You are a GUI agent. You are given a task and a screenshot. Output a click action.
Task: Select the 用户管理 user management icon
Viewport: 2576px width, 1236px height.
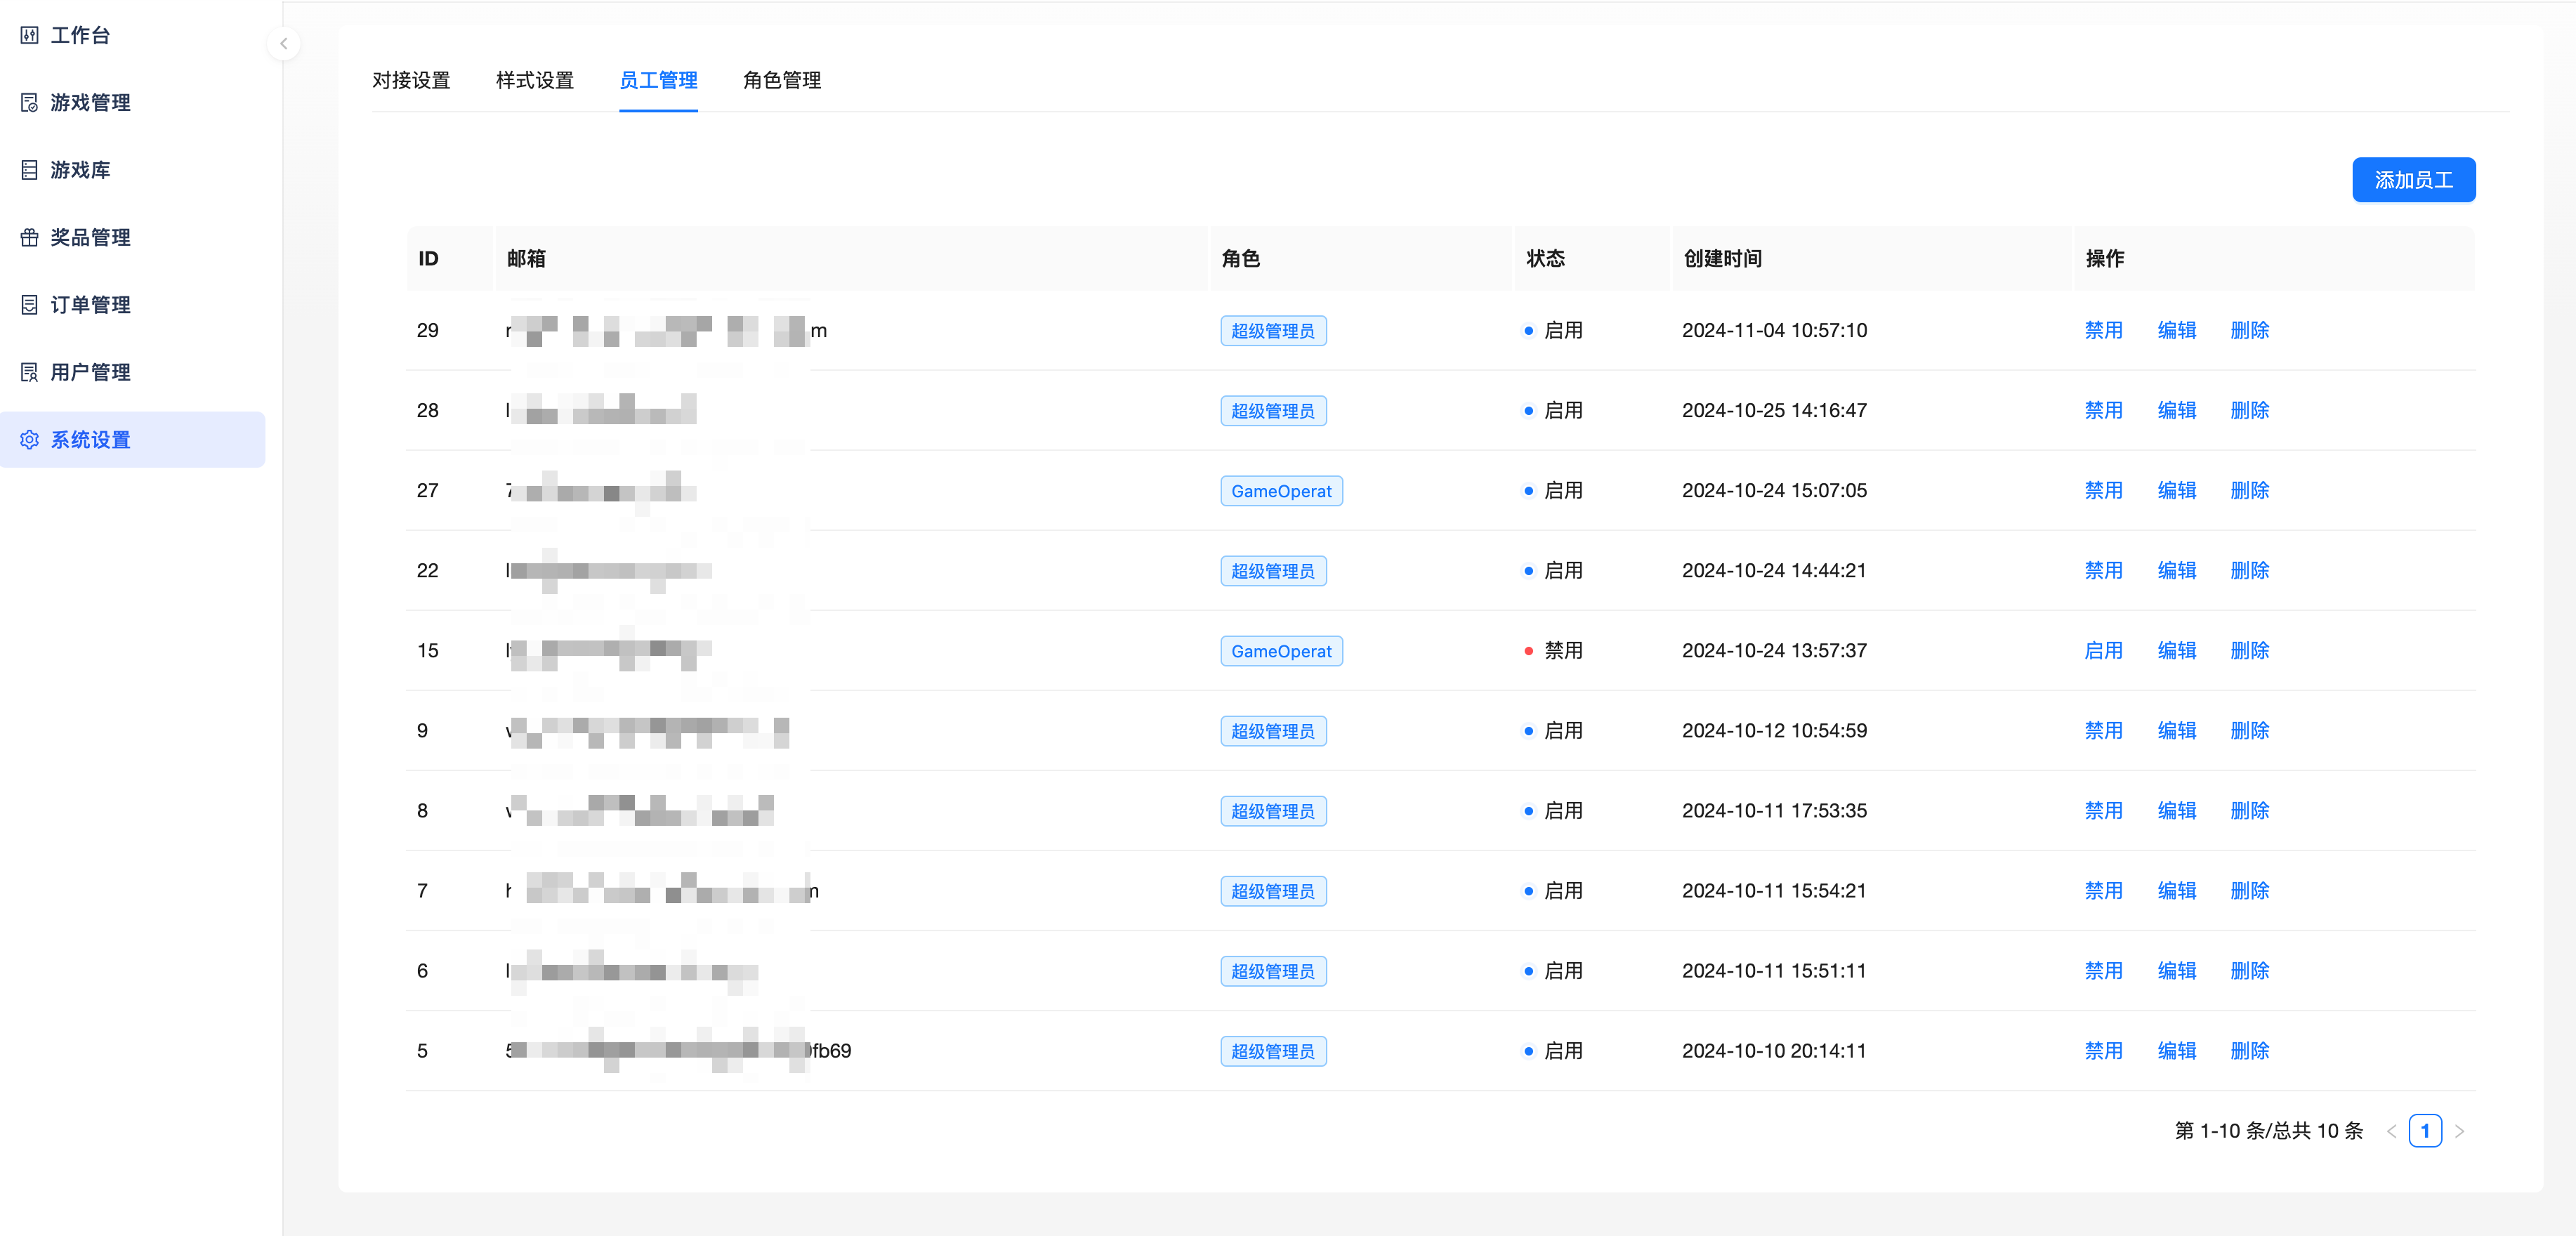tap(30, 371)
